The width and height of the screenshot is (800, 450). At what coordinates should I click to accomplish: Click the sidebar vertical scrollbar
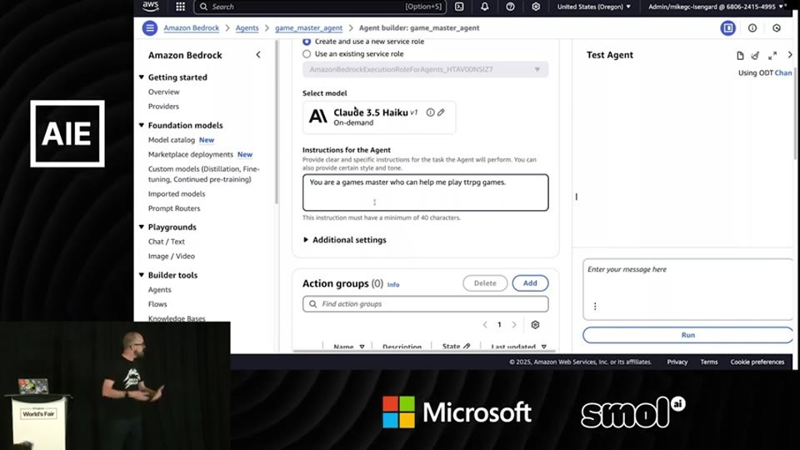pos(277,122)
